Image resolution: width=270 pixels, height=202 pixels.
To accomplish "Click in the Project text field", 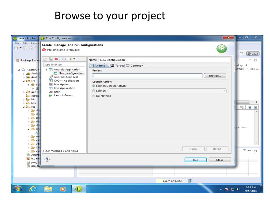I will click(x=147, y=75).
